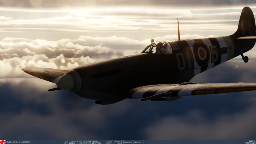Click the RAF roundel on the fuselage
This screenshot has width=256, height=144.
coord(201,54)
